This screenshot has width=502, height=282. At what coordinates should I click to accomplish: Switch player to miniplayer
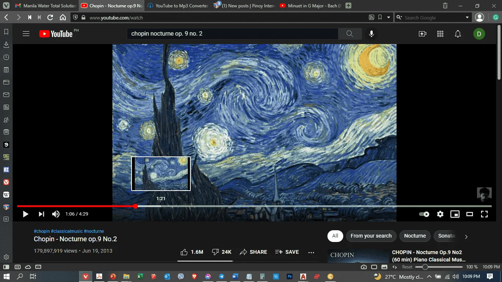coord(455,214)
